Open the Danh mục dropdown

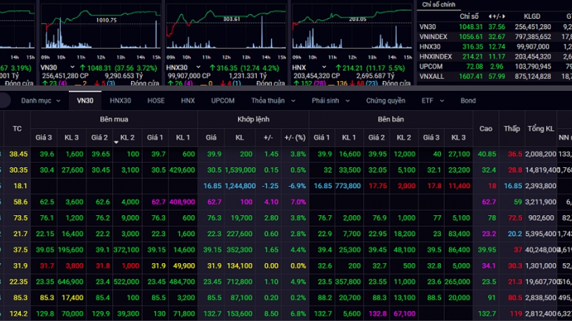[40, 101]
